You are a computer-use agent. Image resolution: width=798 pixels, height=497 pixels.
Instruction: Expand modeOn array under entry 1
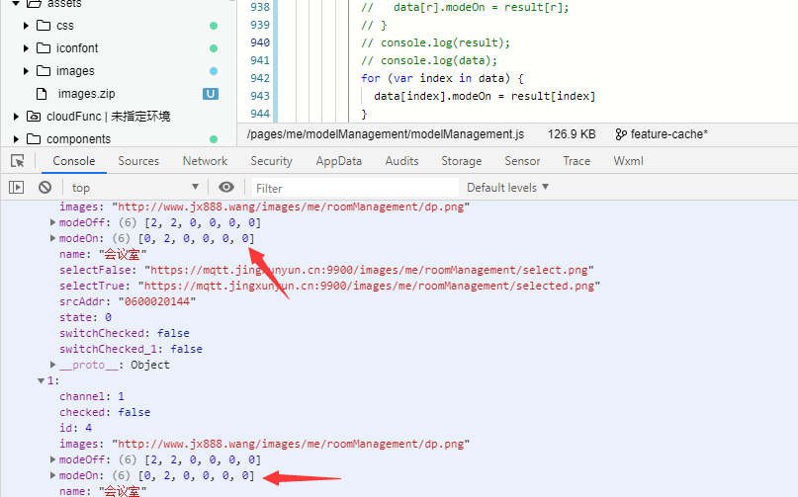[x=52, y=475]
